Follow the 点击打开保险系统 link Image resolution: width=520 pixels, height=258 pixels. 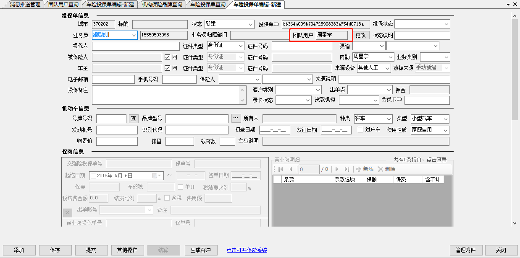247,250
